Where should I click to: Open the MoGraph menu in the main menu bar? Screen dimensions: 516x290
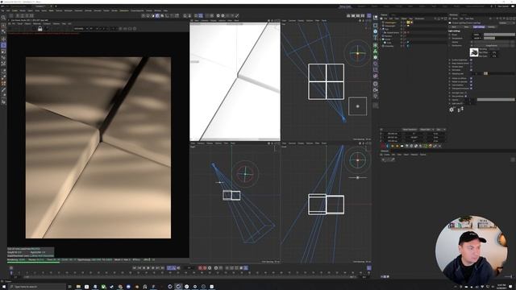[x=69, y=10]
